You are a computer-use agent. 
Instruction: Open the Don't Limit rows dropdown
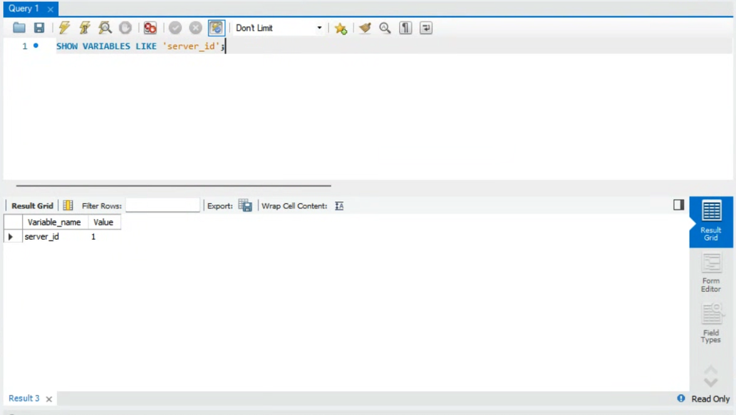(278, 28)
